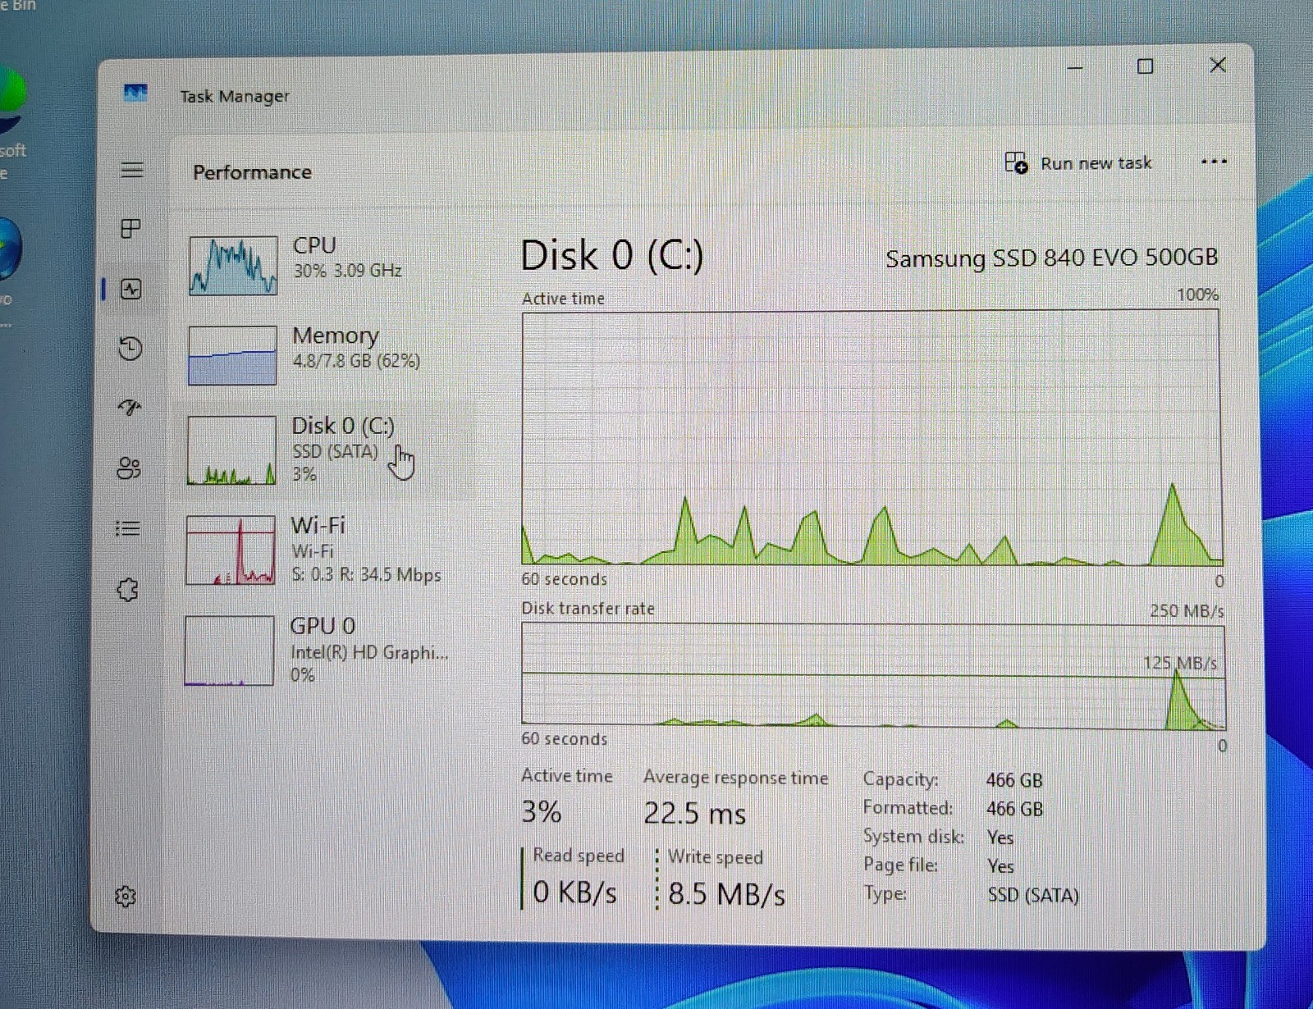Click the 3% active time value
The width and height of the screenshot is (1313, 1009).
[542, 811]
